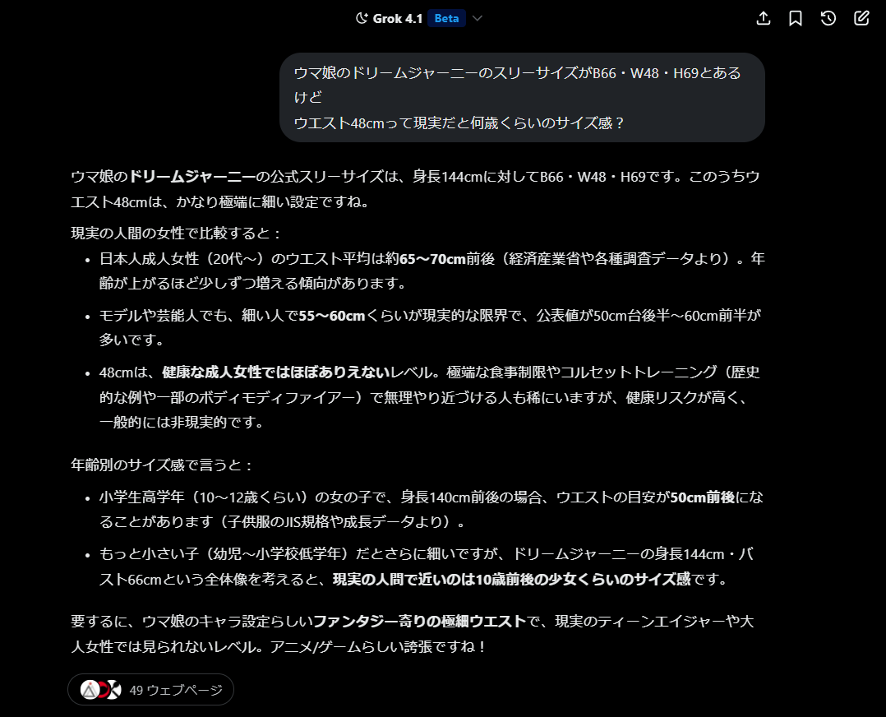Click the red circular source favicon
This screenshot has height=717, width=886.
(103, 690)
